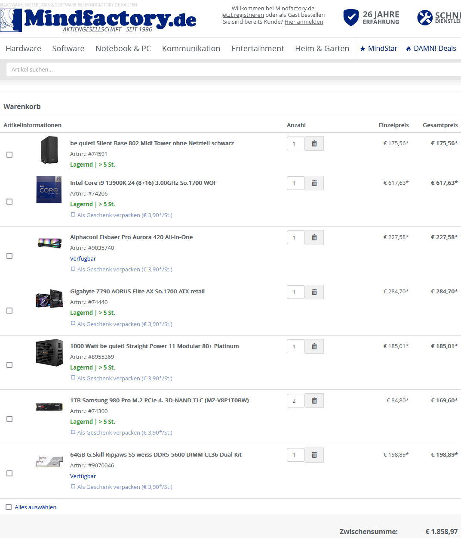Focus the Artikel suchen search field
The image size is (461, 538).
pyautogui.click(x=234, y=69)
